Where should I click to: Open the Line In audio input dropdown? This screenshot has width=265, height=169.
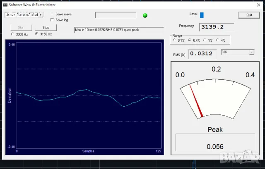(x=41, y=14)
